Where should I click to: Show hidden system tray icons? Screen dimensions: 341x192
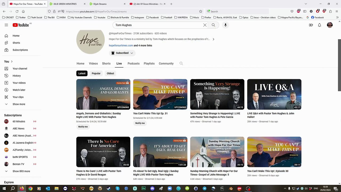pyautogui.click(x=285, y=189)
